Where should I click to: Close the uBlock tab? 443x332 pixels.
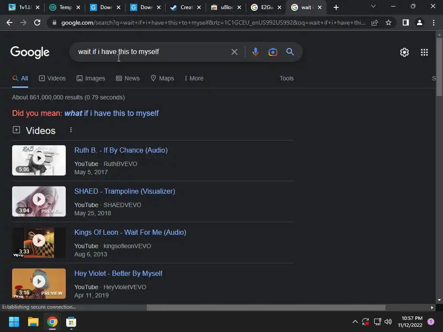coord(239,7)
